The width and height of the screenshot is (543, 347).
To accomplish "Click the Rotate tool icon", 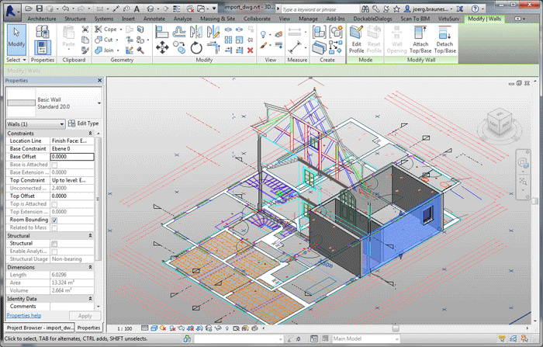I will coord(196,47).
